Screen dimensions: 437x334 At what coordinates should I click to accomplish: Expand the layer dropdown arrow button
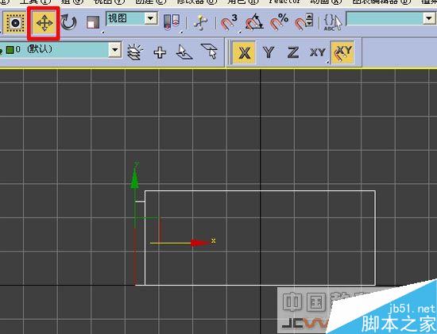click(114, 50)
